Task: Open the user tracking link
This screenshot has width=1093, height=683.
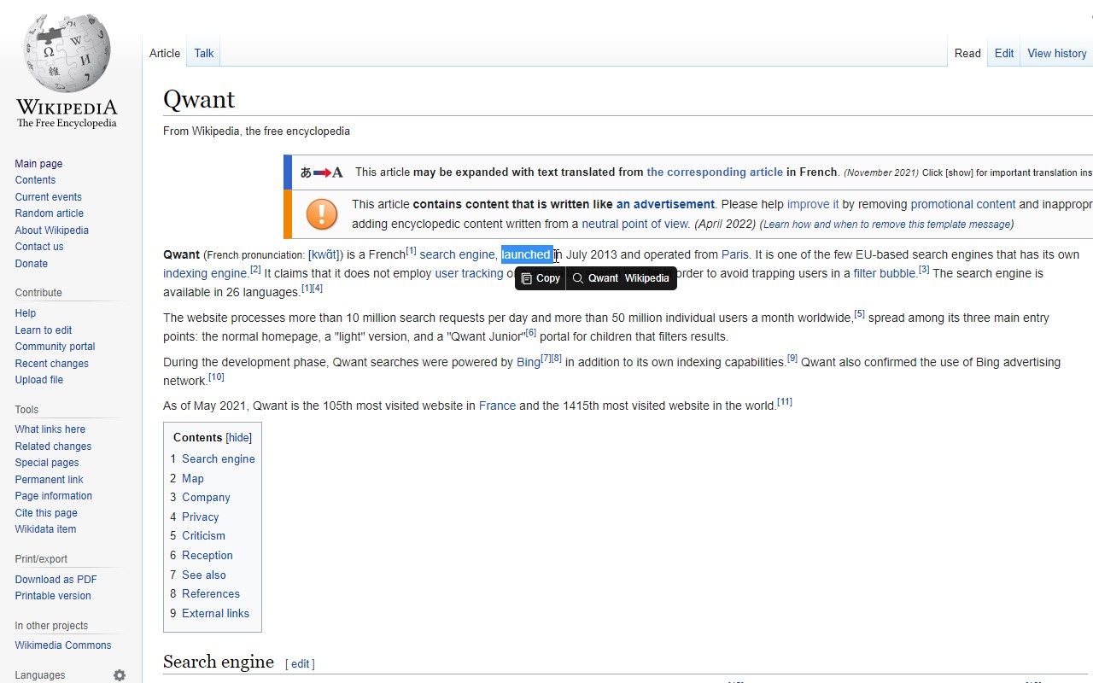Action: [x=469, y=274]
